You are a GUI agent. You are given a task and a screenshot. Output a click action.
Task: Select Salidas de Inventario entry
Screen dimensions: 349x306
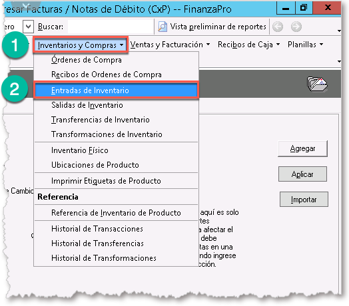(116, 105)
